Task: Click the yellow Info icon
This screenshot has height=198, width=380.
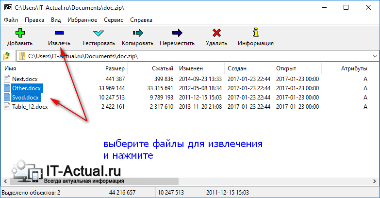Action: (x=256, y=32)
